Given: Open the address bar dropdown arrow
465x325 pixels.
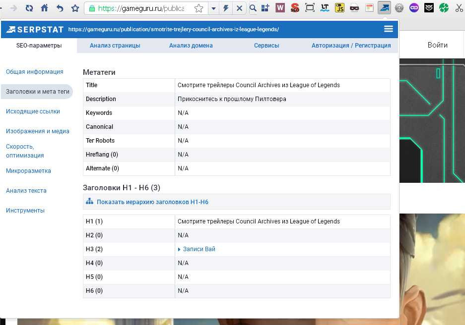Looking at the screenshot, I should click(213, 8).
